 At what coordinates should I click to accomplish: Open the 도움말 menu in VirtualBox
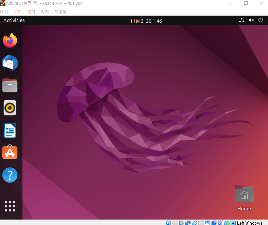[61, 12]
